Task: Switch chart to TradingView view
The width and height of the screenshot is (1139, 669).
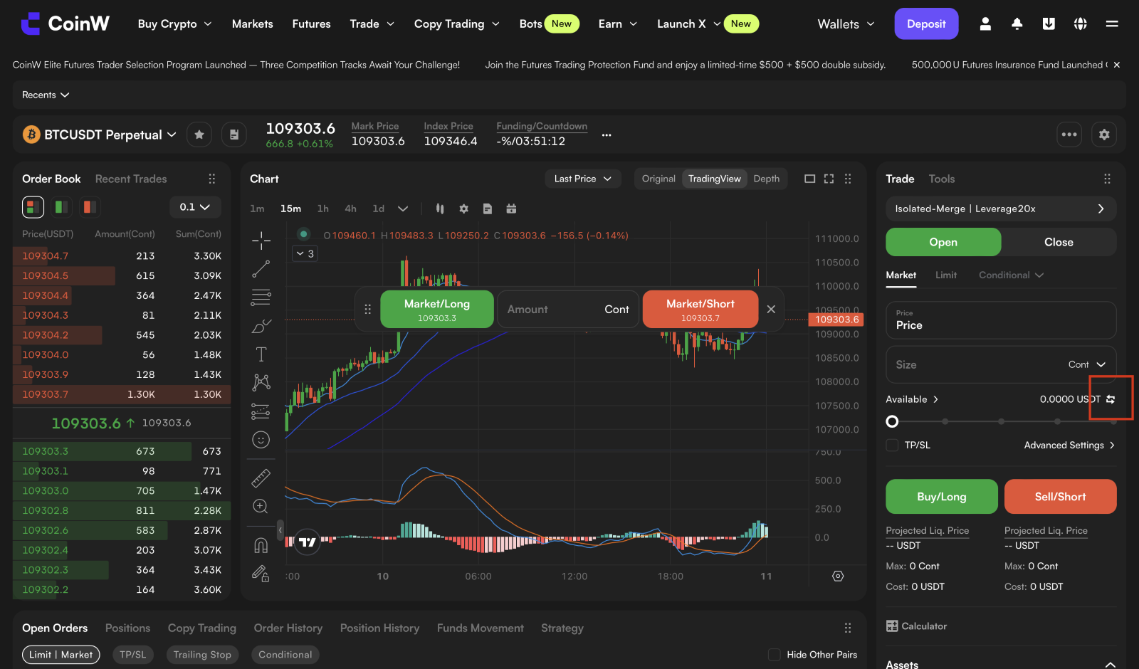Action: pos(714,179)
